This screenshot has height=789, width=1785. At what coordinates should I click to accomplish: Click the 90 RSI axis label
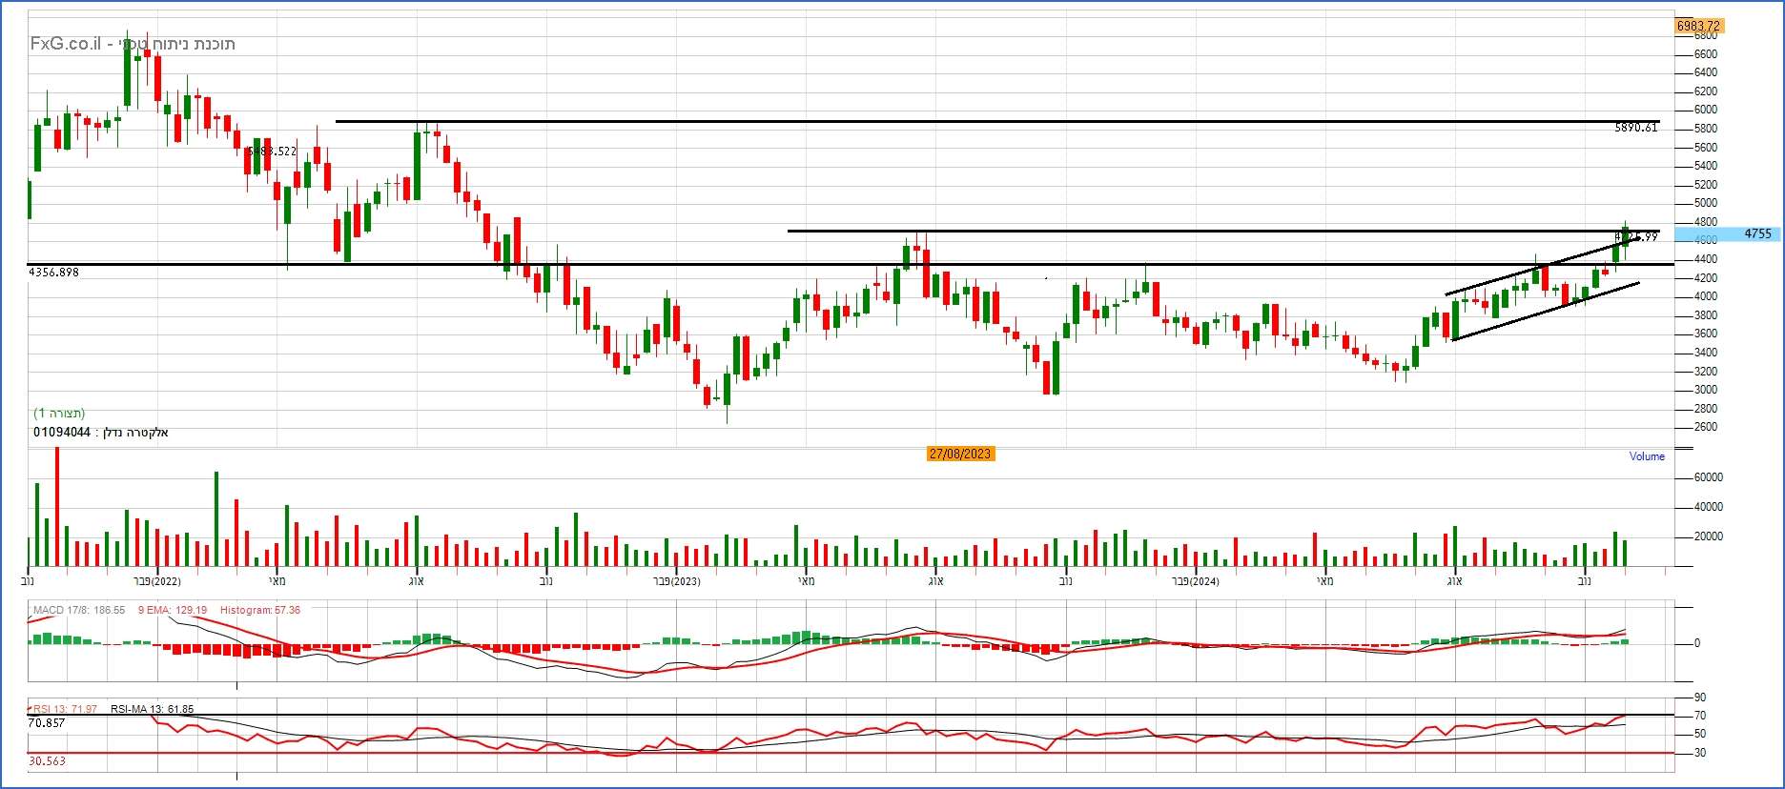click(x=1700, y=698)
